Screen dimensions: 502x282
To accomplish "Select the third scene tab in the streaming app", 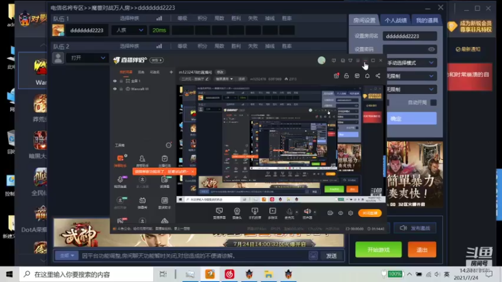I will tap(154, 72).
